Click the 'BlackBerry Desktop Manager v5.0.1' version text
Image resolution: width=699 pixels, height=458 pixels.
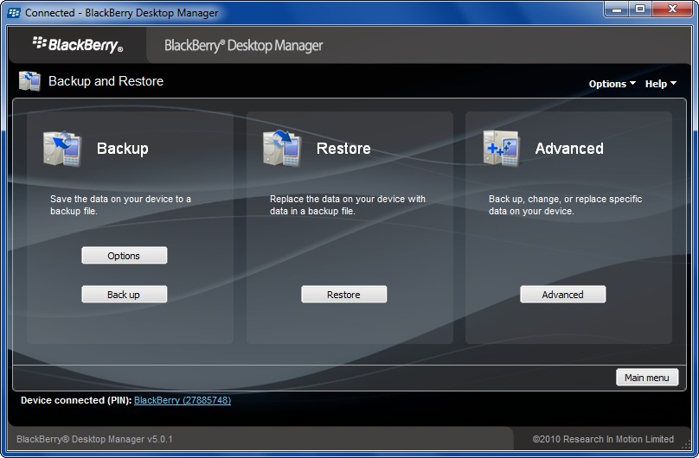pyautogui.click(x=94, y=439)
